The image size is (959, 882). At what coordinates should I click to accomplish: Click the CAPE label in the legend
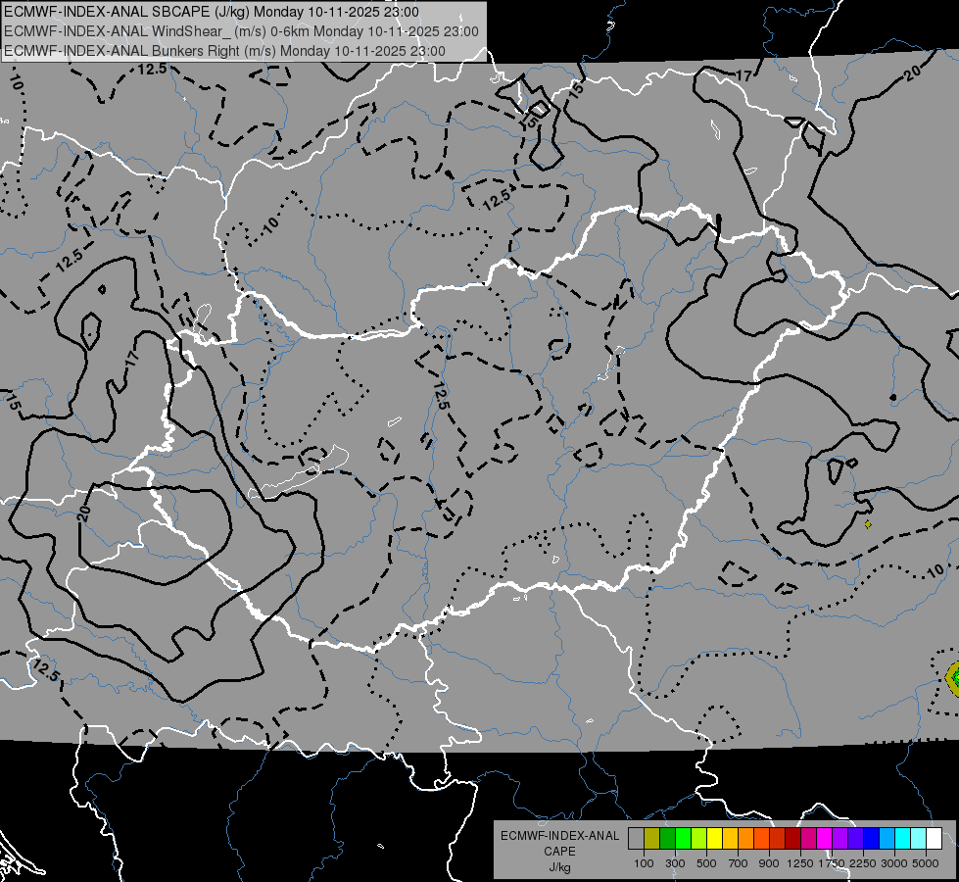(x=559, y=852)
